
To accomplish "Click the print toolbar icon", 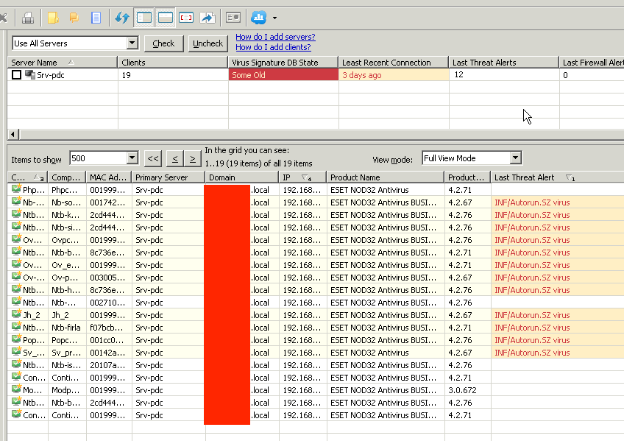I will coord(27,18).
